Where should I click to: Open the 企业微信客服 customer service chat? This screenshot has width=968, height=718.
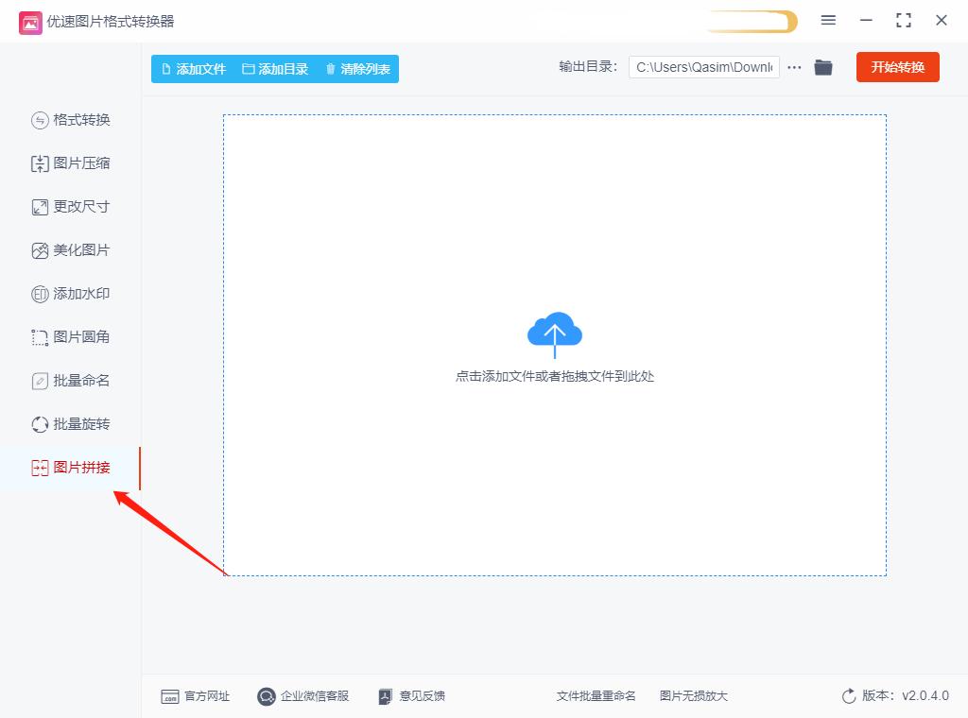tap(302, 696)
